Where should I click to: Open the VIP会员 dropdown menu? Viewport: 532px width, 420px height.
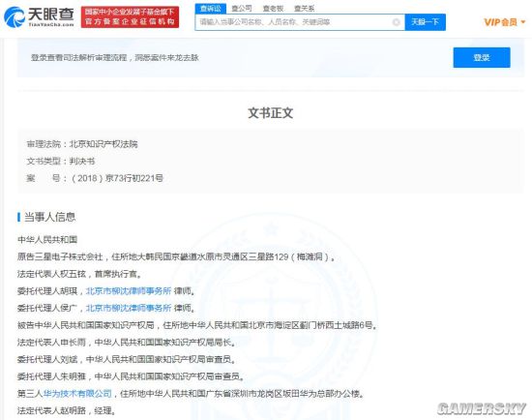505,22
